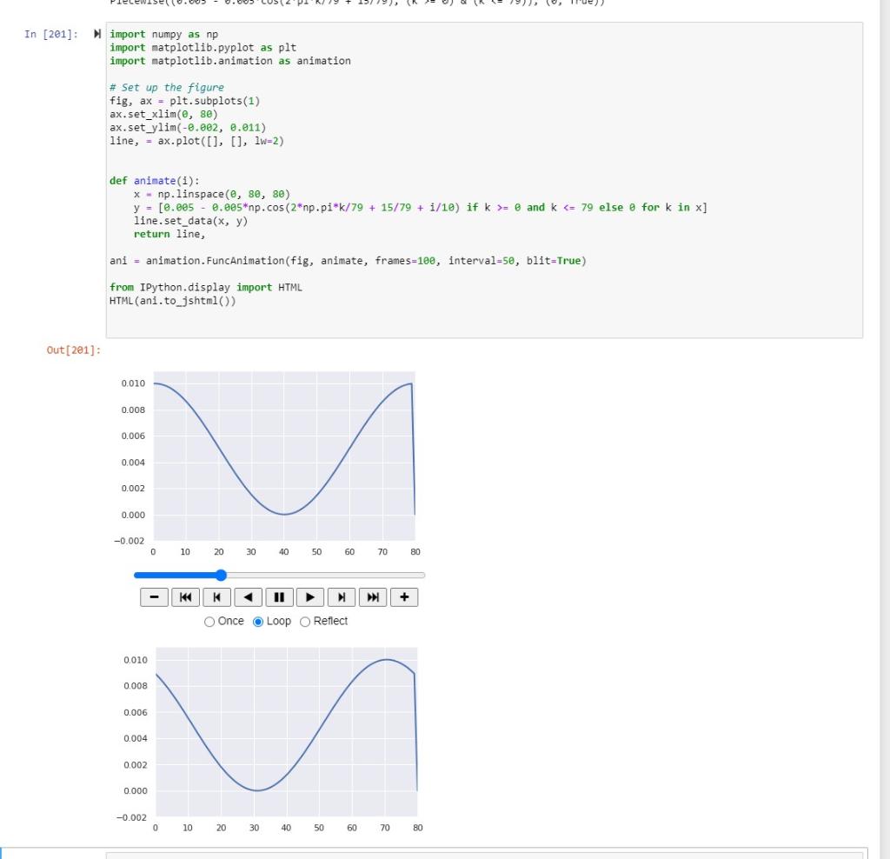Click the In [201] cell prompt

click(51, 34)
